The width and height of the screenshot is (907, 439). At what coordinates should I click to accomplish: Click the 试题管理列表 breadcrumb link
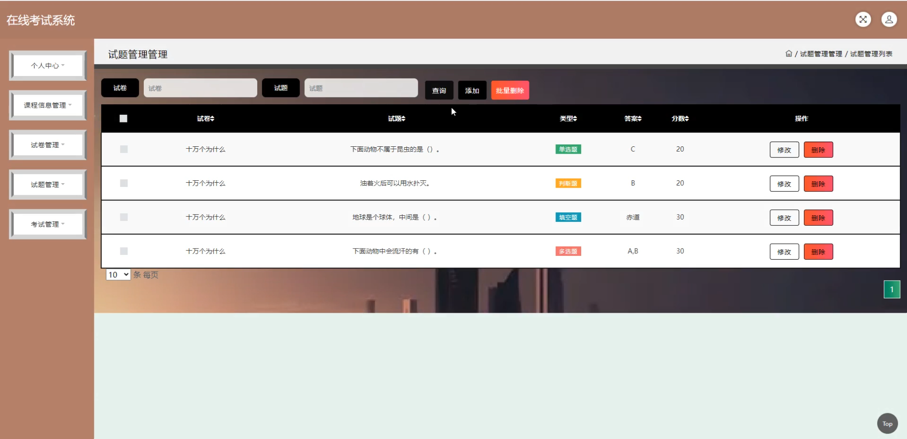coord(871,54)
